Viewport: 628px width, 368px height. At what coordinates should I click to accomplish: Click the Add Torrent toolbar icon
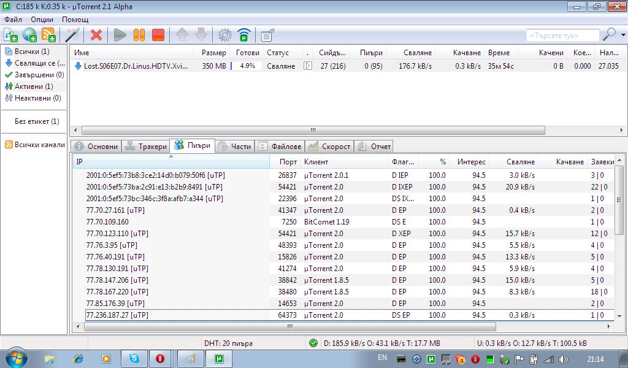tap(10, 35)
